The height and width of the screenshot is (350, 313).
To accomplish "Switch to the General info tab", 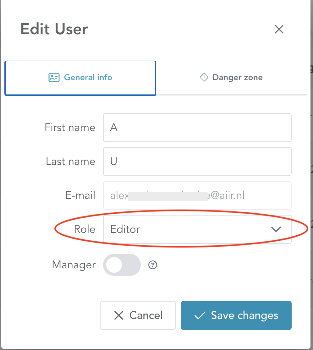I will 80,78.
